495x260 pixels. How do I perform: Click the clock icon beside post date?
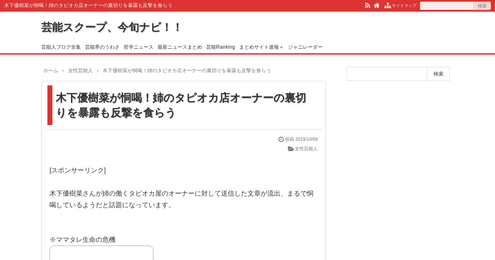[281, 139]
